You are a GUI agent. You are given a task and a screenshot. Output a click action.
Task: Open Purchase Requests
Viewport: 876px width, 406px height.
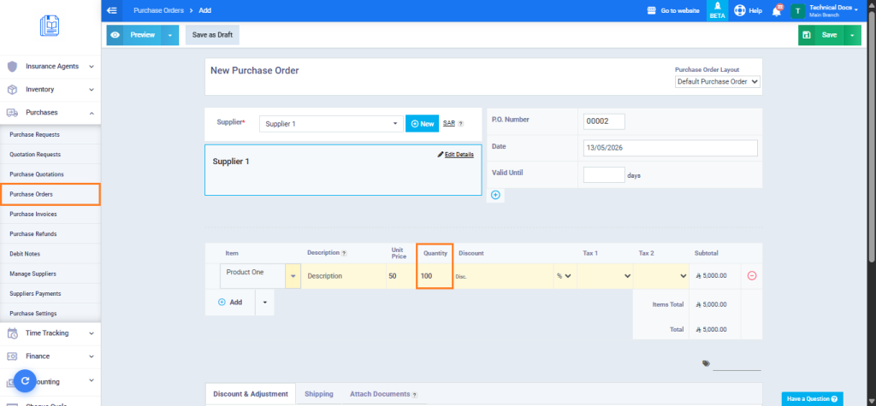pos(34,134)
